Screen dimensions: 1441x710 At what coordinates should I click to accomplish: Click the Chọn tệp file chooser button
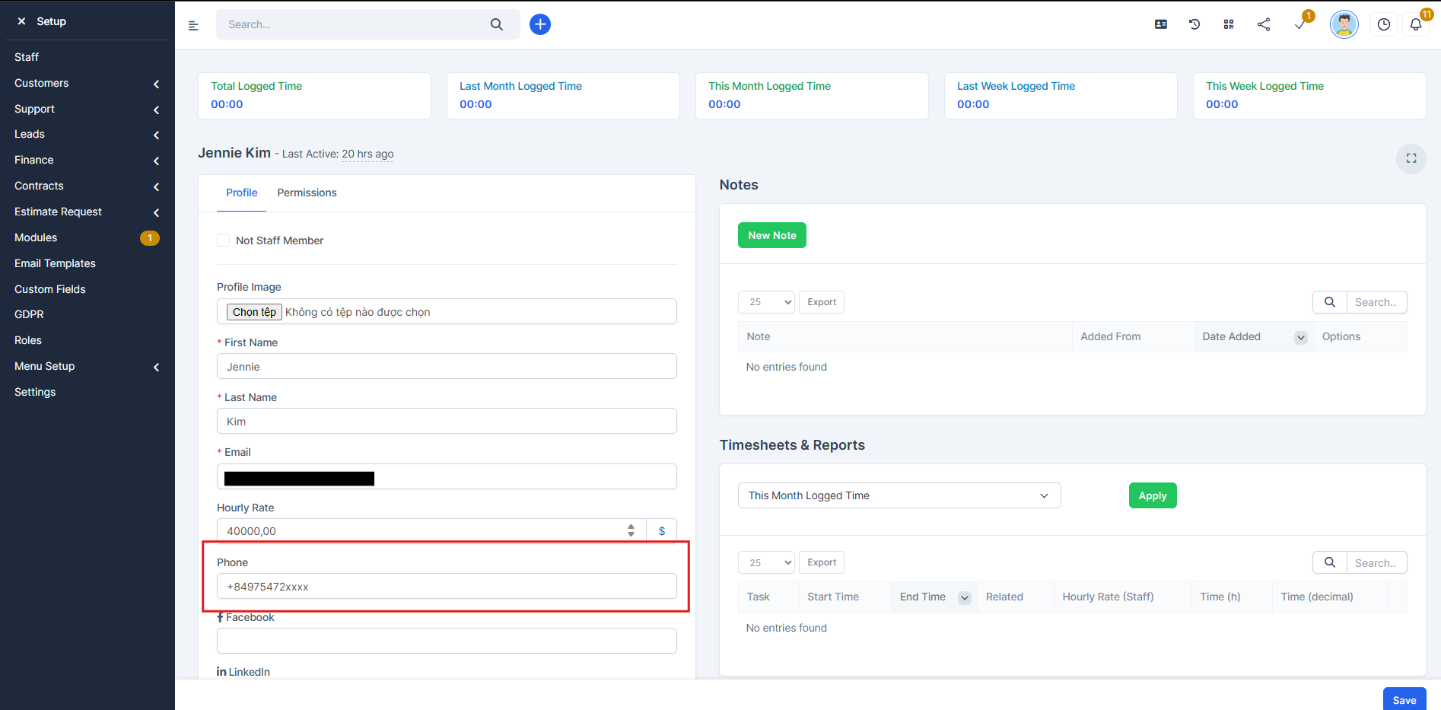pyautogui.click(x=254, y=312)
